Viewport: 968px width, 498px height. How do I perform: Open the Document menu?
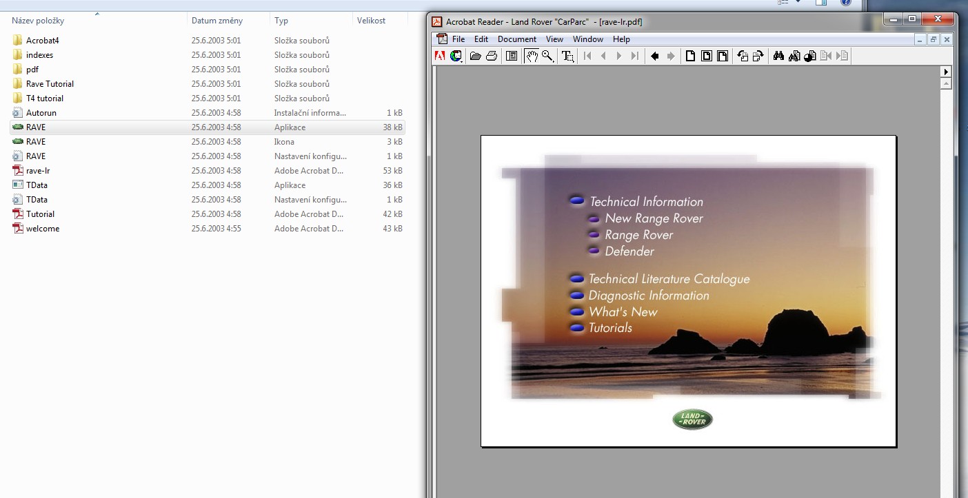(516, 39)
